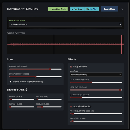Adjust the Pan Frequency slider

point(96,114)
